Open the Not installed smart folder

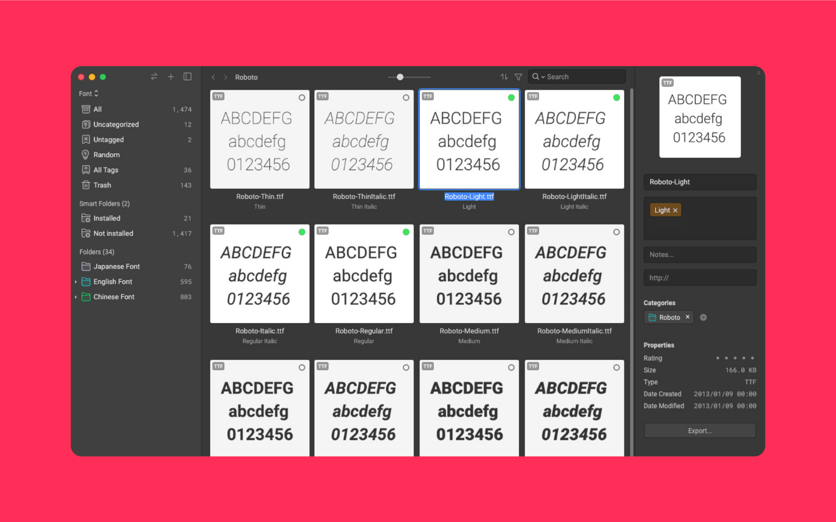click(136, 233)
